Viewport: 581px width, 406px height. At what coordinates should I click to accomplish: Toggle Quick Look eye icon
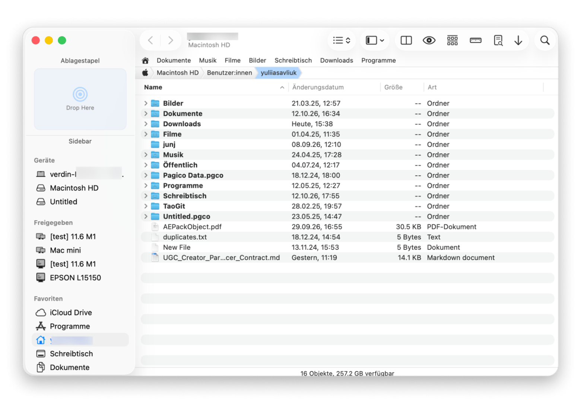[429, 40]
